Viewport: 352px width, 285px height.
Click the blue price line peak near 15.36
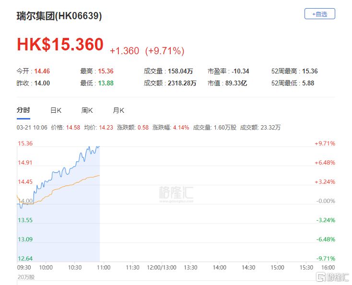point(89,147)
